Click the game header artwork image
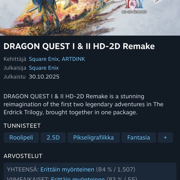Image resolution: width=180 pixels, height=180 pixels. pos(90,18)
